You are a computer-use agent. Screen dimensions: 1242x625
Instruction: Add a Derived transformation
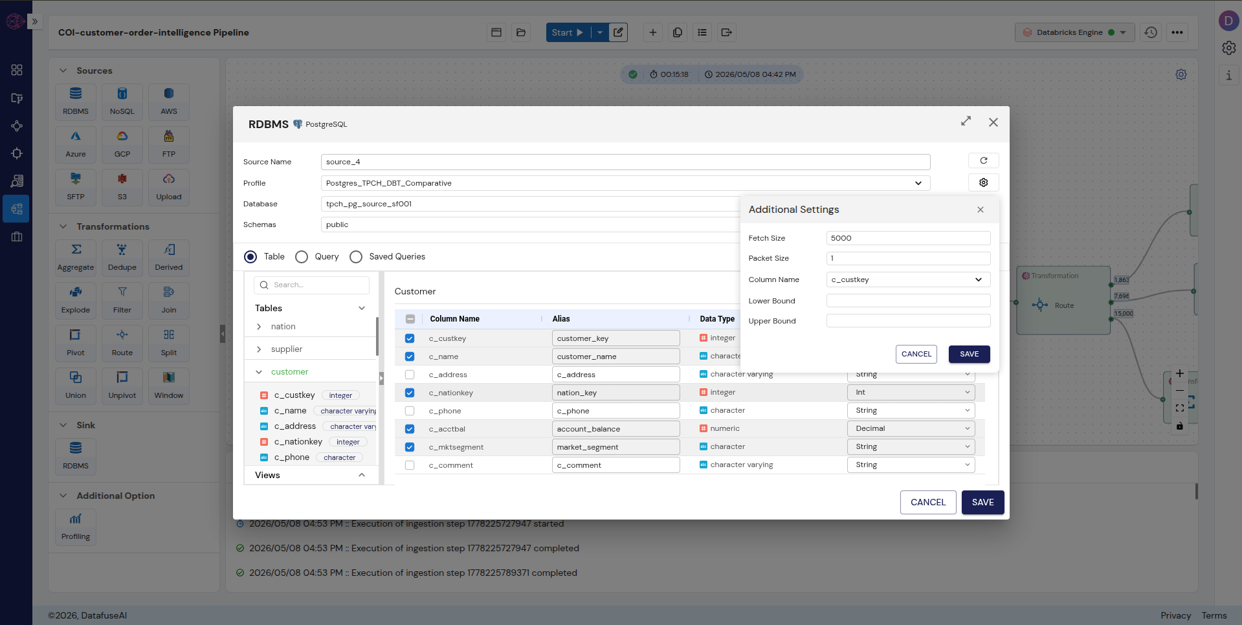169,257
